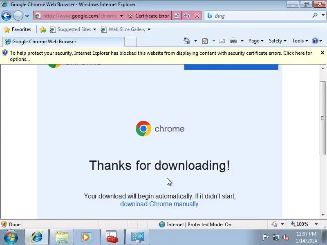Click 'Thanks for downloading!' heading
Viewport: 327px width, 245px height.
click(x=160, y=165)
